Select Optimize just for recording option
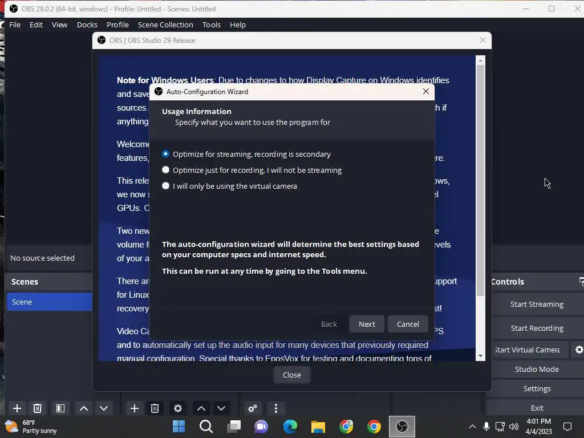Screen dimensions: 584x438 (166, 170)
